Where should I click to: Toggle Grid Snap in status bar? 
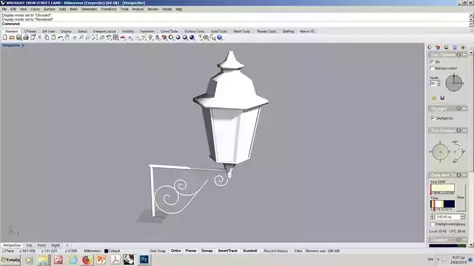pos(158,251)
